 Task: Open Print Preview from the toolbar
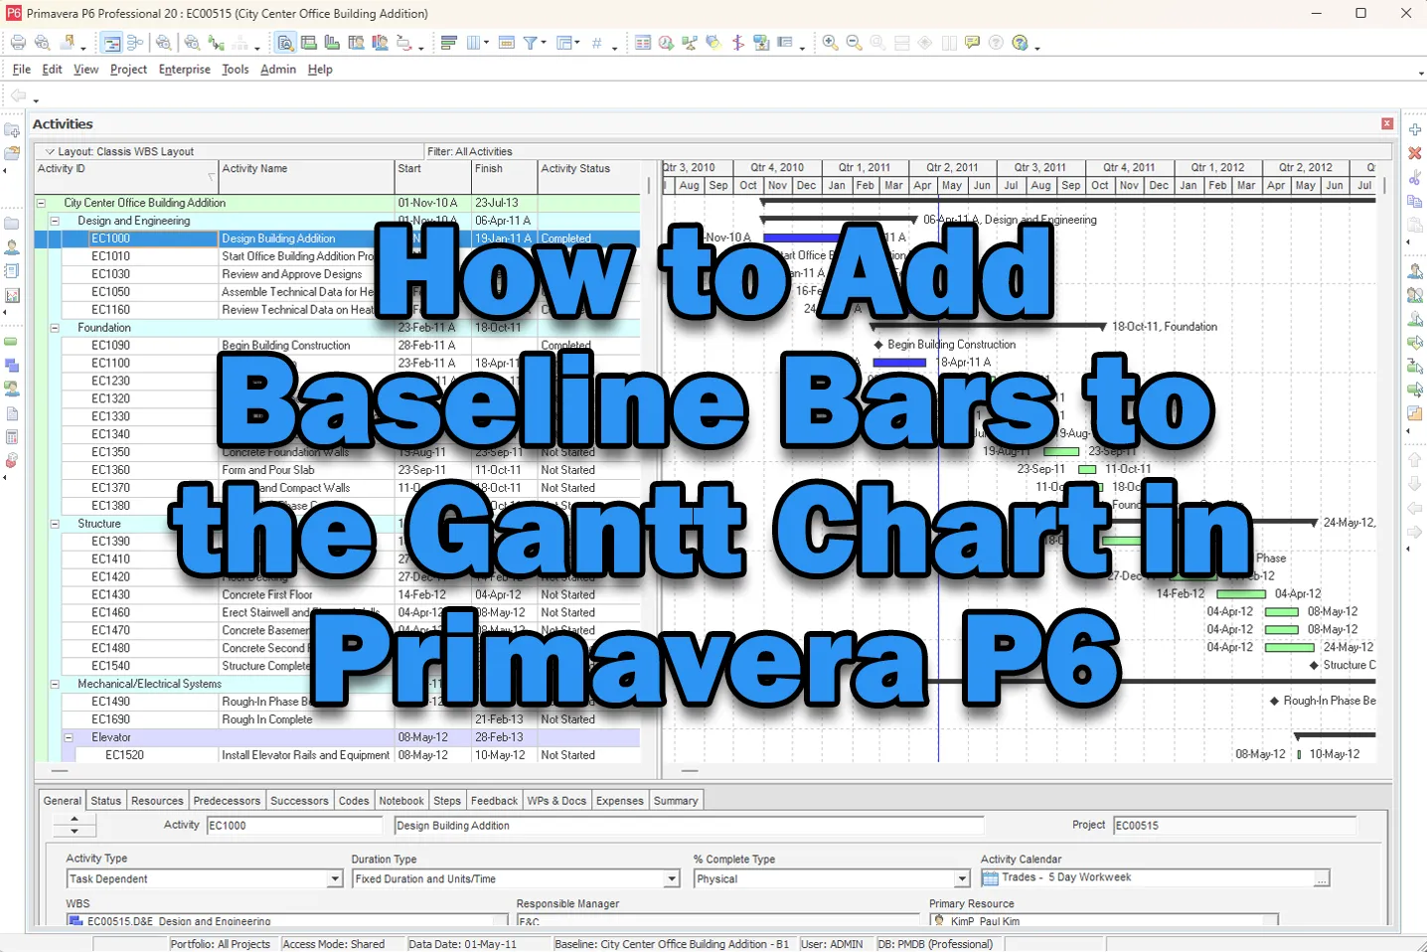42,42
